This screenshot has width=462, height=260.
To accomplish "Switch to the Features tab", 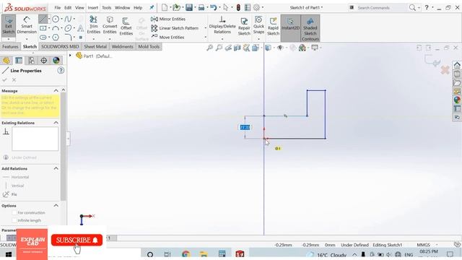I will [10, 46].
